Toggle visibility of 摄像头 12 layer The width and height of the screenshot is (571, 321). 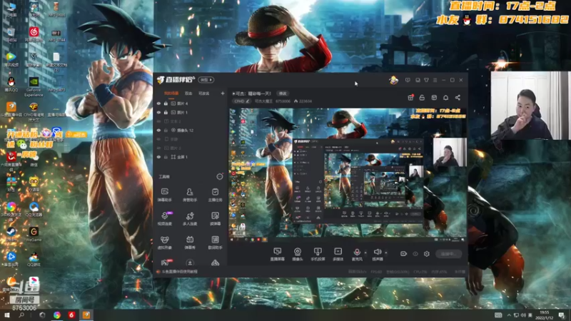[x=158, y=131]
